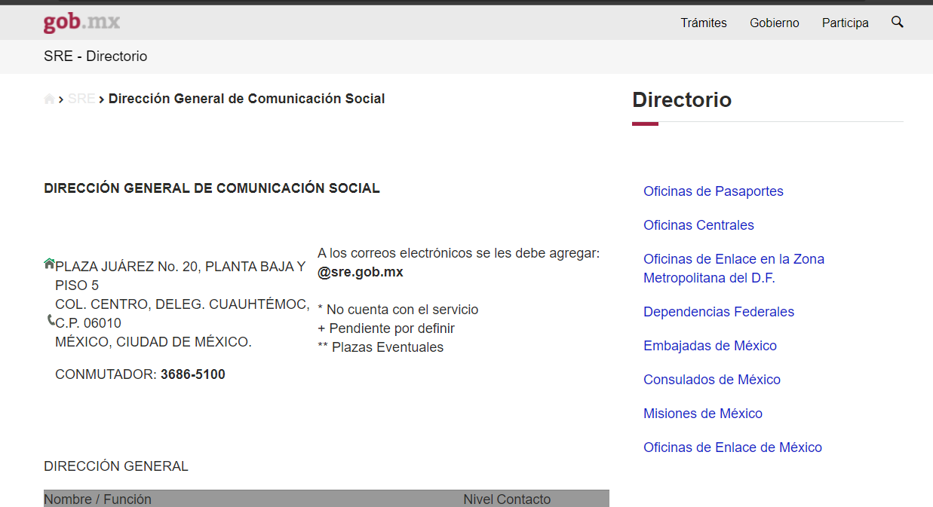Select Participa in the top navigation
Screen dimensions: 933x507
(x=845, y=23)
